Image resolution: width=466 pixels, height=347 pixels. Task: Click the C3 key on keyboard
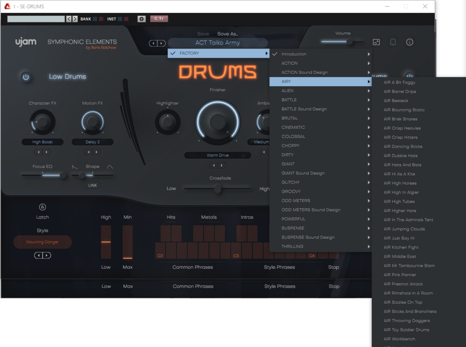[x=236, y=251]
